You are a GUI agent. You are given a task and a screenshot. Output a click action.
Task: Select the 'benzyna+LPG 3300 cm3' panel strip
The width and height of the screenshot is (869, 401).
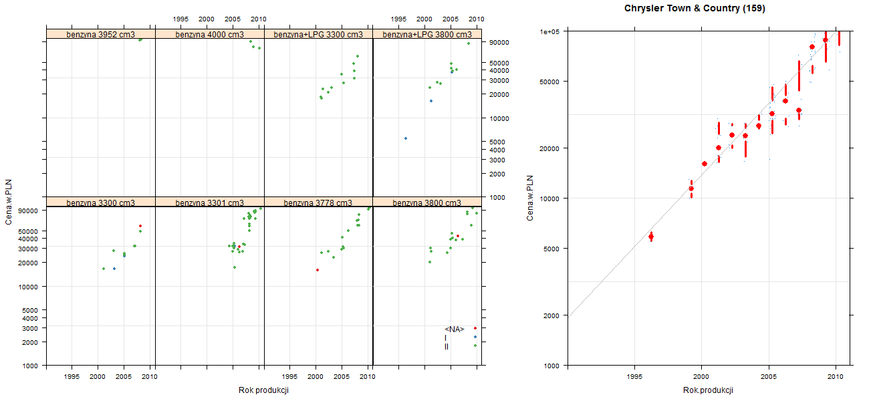(318, 34)
